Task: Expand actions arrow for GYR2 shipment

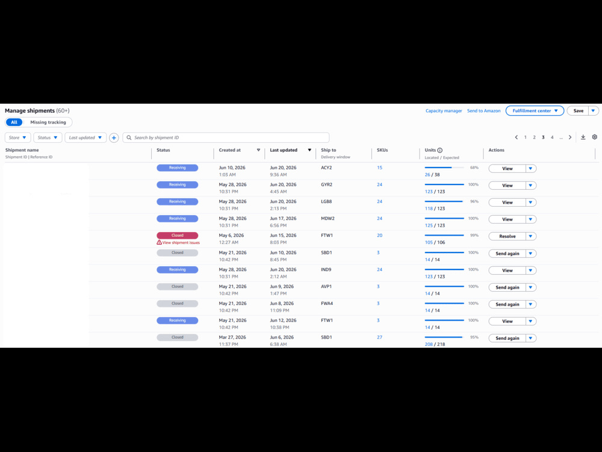Action: point(530,186)
